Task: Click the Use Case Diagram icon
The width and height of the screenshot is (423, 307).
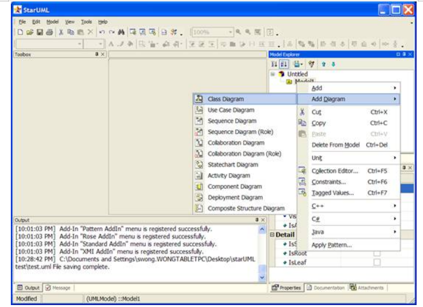Action: (199, 110)
